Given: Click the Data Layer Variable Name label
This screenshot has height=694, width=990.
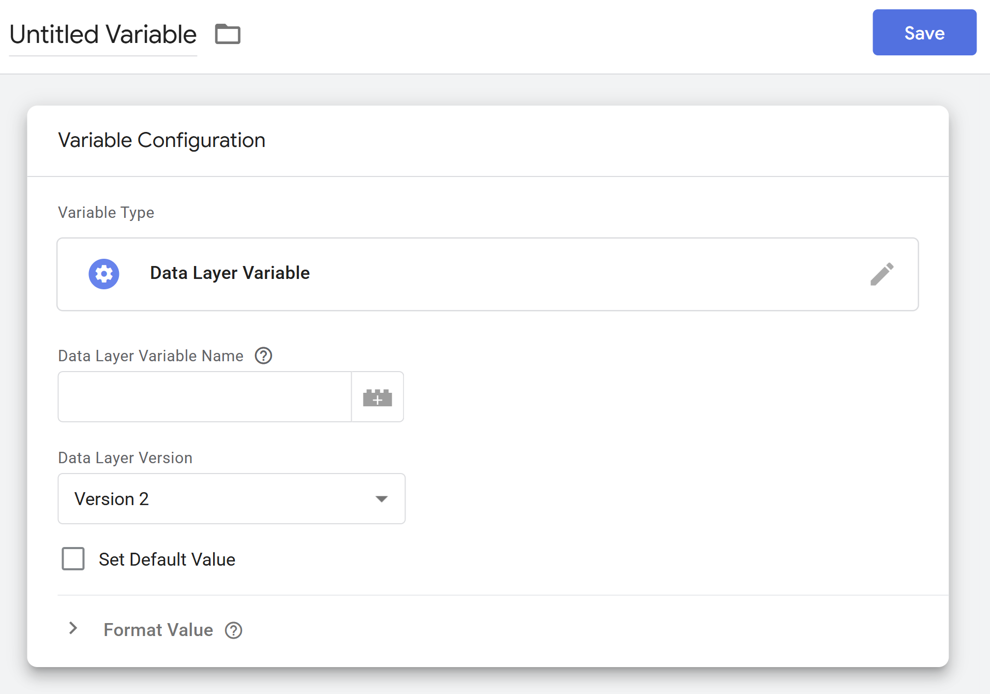Looking at the screenshot, I should (x=151, y=356).
